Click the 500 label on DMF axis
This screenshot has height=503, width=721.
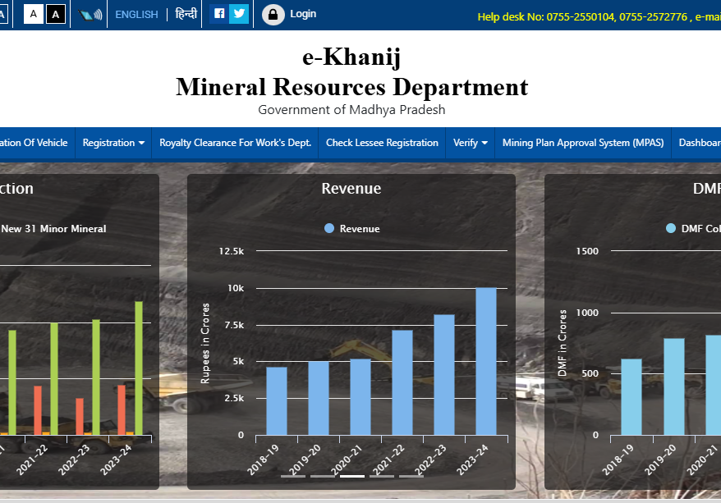tap(590, 373)
